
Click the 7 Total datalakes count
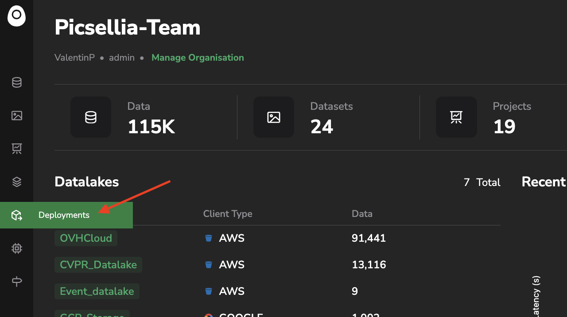(x=482, y=182)
